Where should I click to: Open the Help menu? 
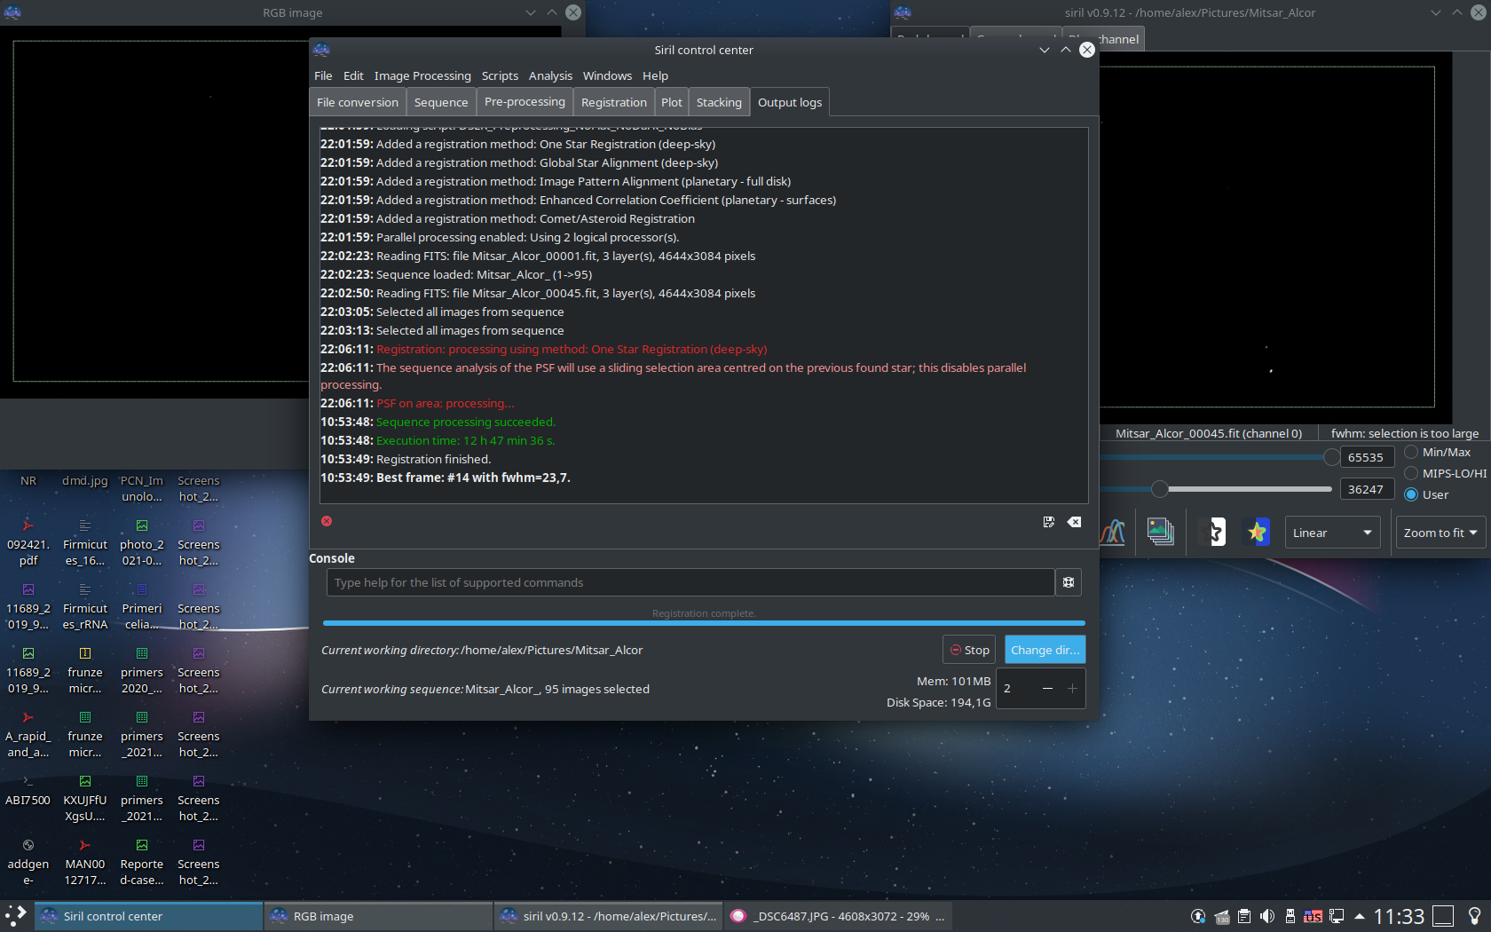pos(655,75)
